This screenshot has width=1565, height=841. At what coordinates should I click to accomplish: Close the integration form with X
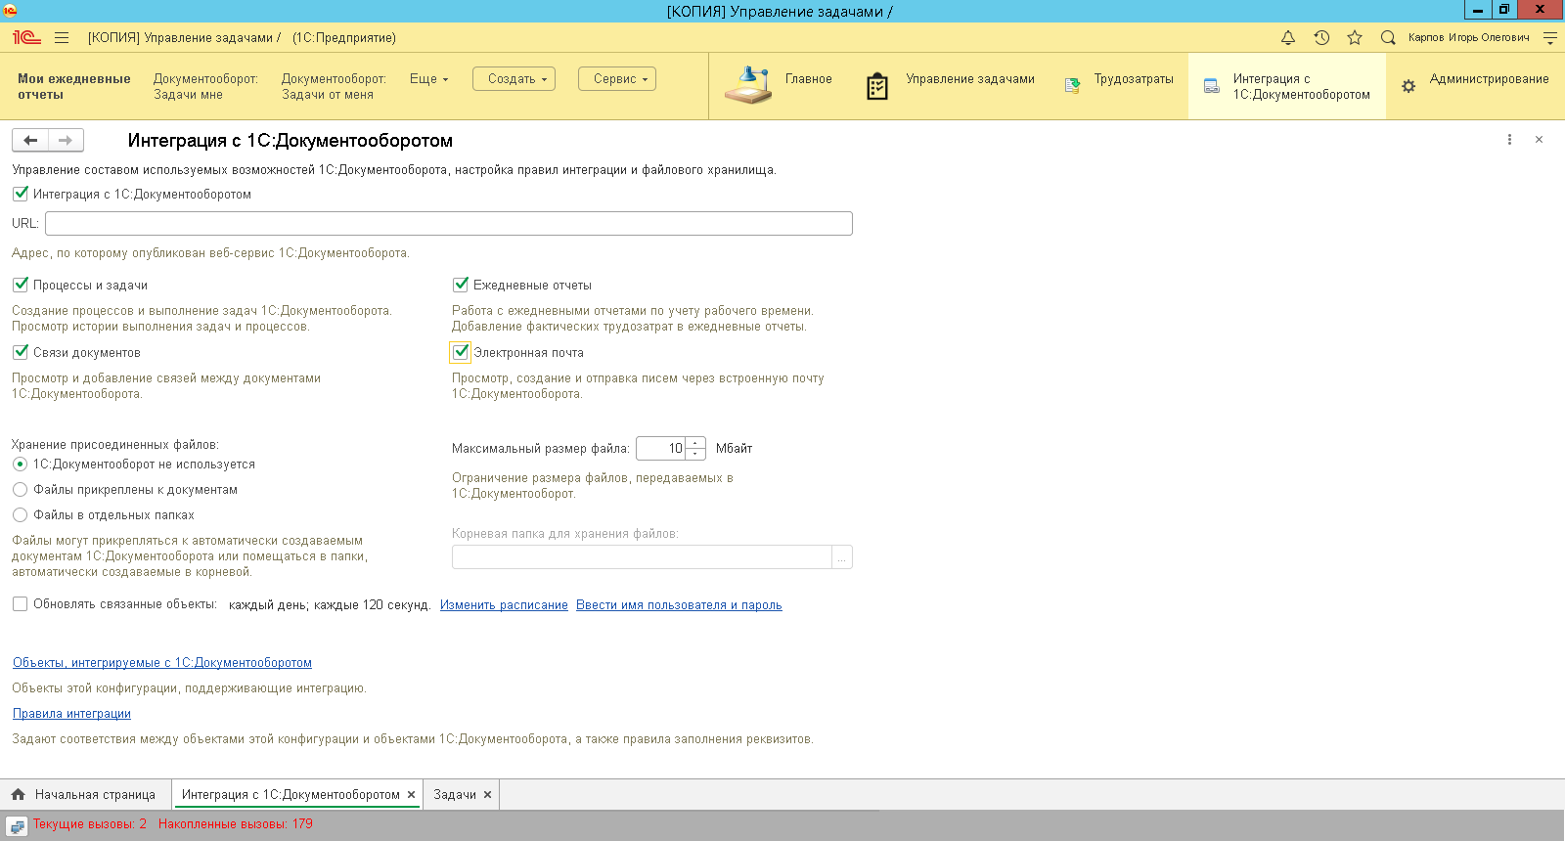click(x=1539, y=140)
